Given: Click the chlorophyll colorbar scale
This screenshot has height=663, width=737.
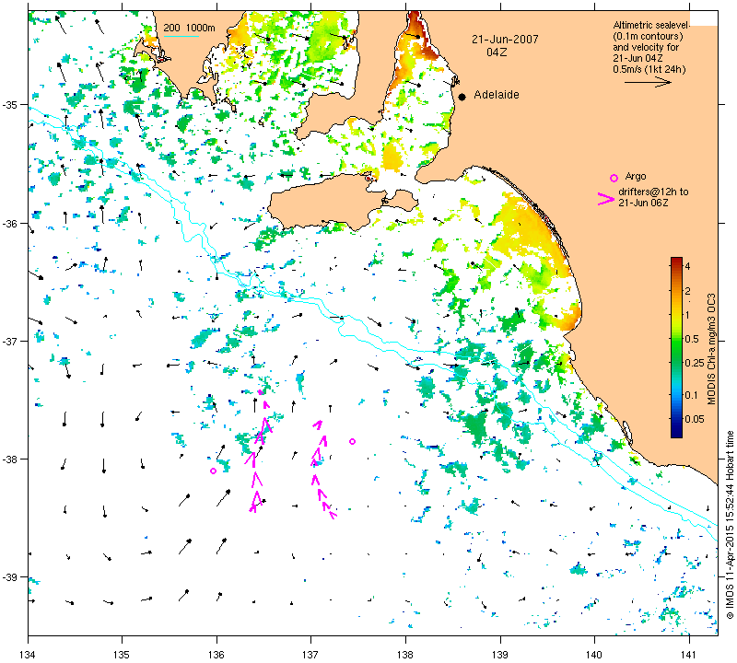Looking at the screenshot, I should pyautogui.click(x=676, y=347).
